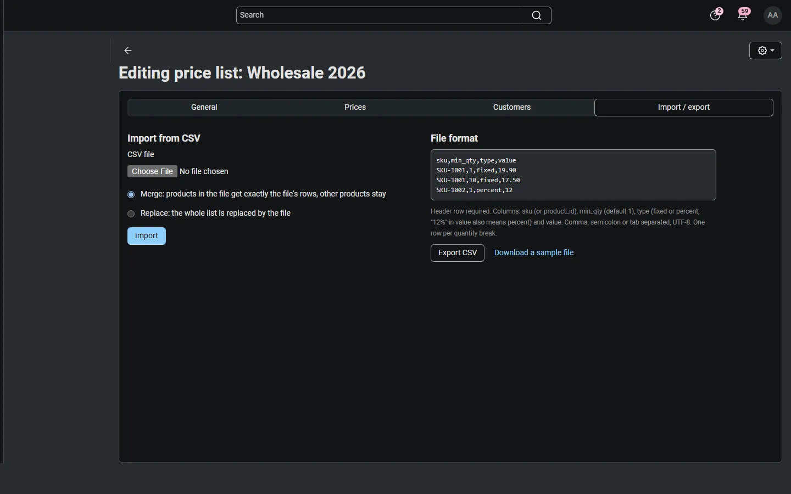Click the sample CSV format code box

click(x=573, y=175)
